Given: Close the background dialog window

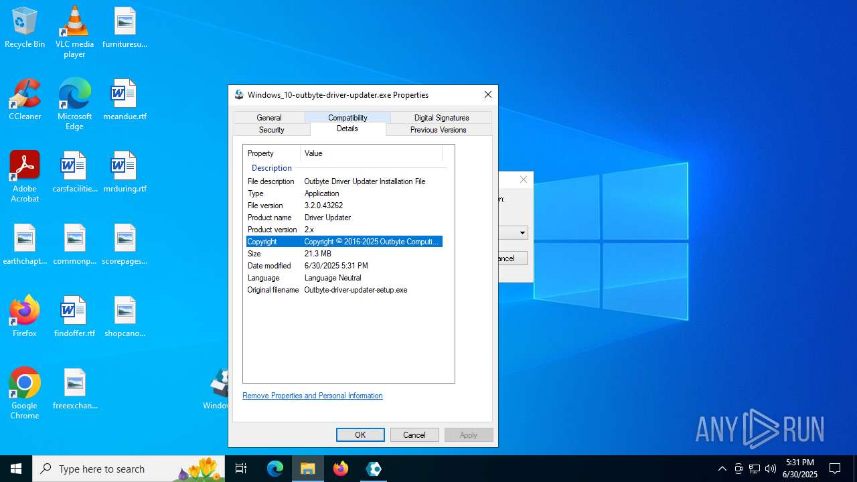Looking at the screenshot, I should click(x=524, y=179).
